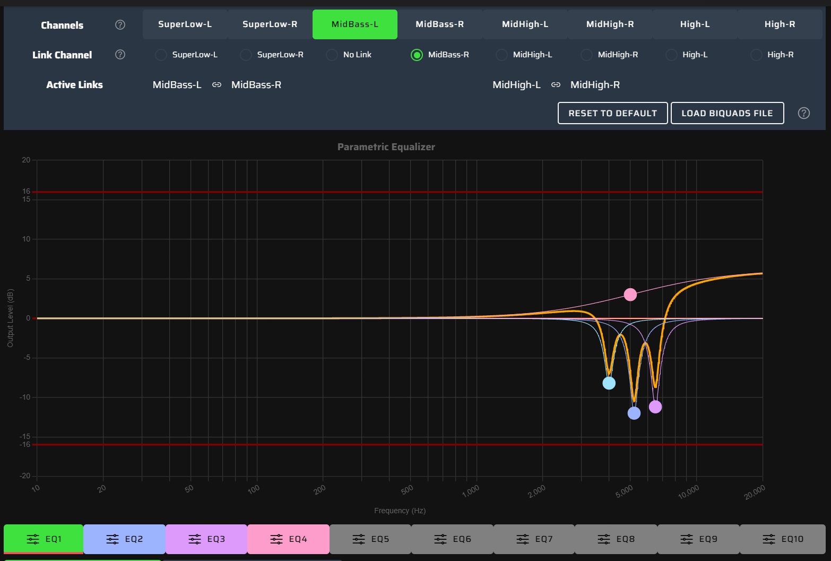
Task: Select the purple EQ3 node on graph
Action: pyautogui.click(x=655, y=407)
